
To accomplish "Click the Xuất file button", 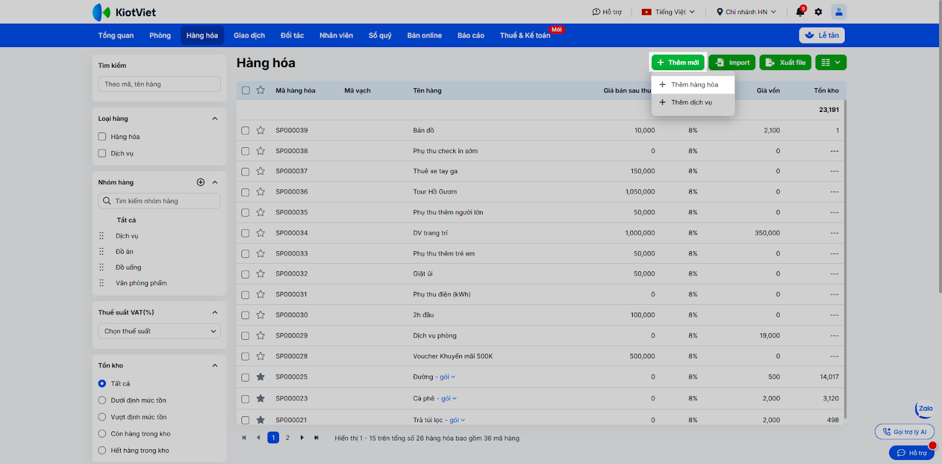I will (x=785, y=62).
